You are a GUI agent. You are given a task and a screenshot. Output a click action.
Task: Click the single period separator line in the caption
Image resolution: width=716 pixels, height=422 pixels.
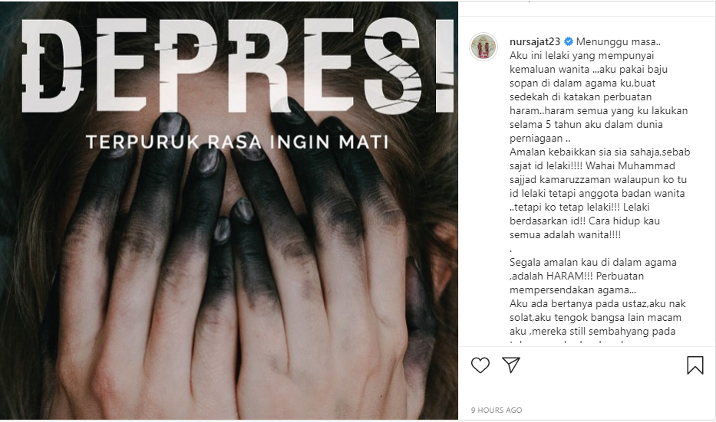(x=510, y=249)
